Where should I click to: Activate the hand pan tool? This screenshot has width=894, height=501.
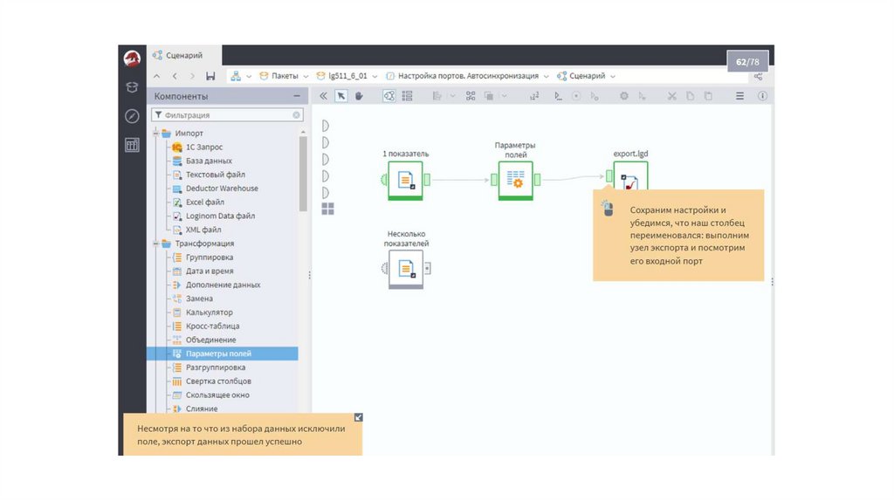coord(359,96)
